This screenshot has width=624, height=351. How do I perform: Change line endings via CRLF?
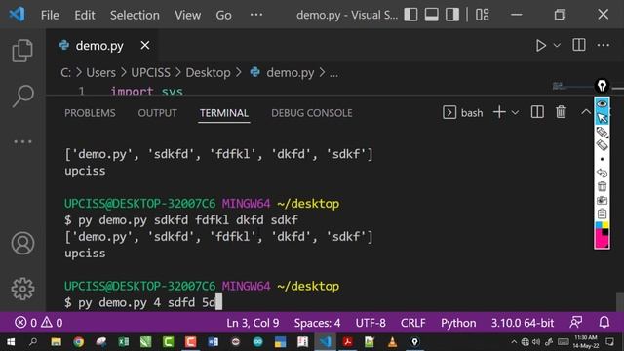[x=413, y=323]
